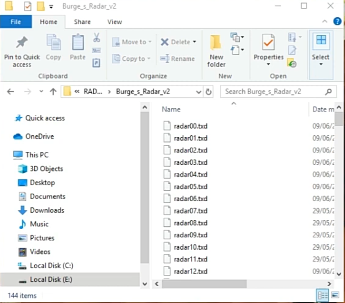Select the Home ribbon tab
This screenshot has width=345, height=303.
pyautogui.click(x=48, y=22)
